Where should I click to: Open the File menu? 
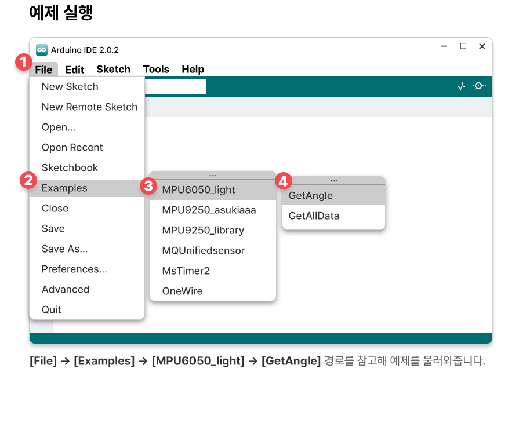[43, 70]
